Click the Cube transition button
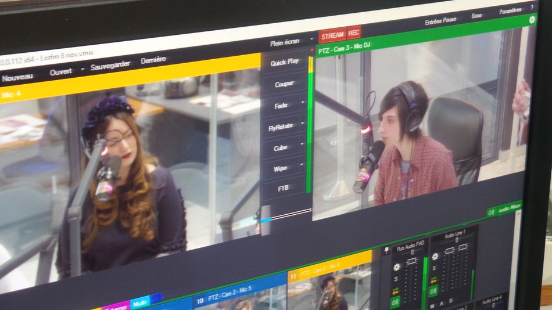The height and width of the screenshot is (310, 552). coord(280,148)
